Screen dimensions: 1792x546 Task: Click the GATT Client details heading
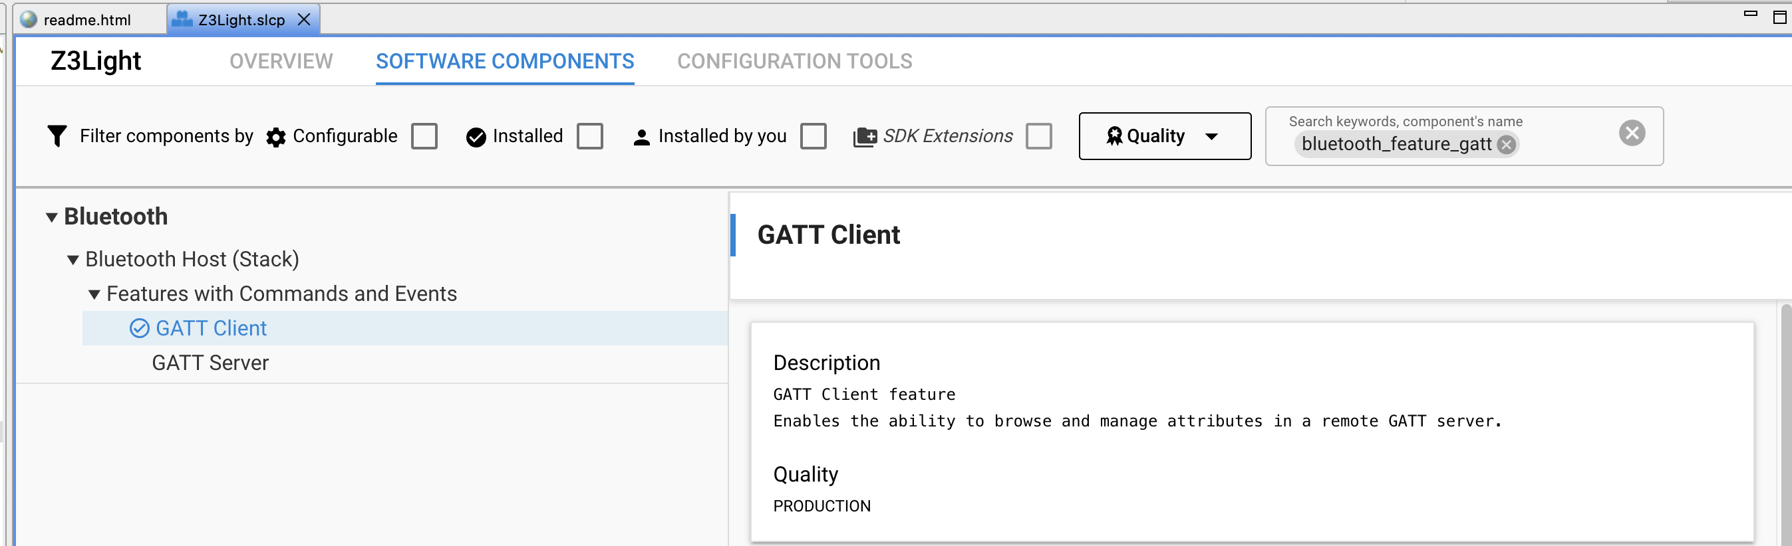[828, 234]
